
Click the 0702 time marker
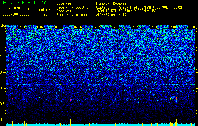pyautogui.click(x=40, y=27)
